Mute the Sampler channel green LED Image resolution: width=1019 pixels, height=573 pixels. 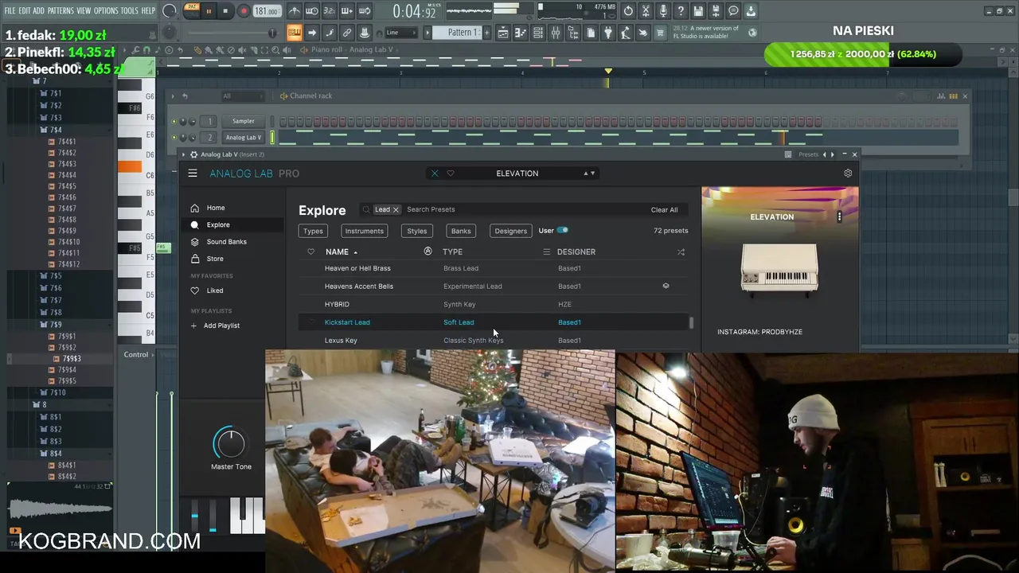click(174, 121)
